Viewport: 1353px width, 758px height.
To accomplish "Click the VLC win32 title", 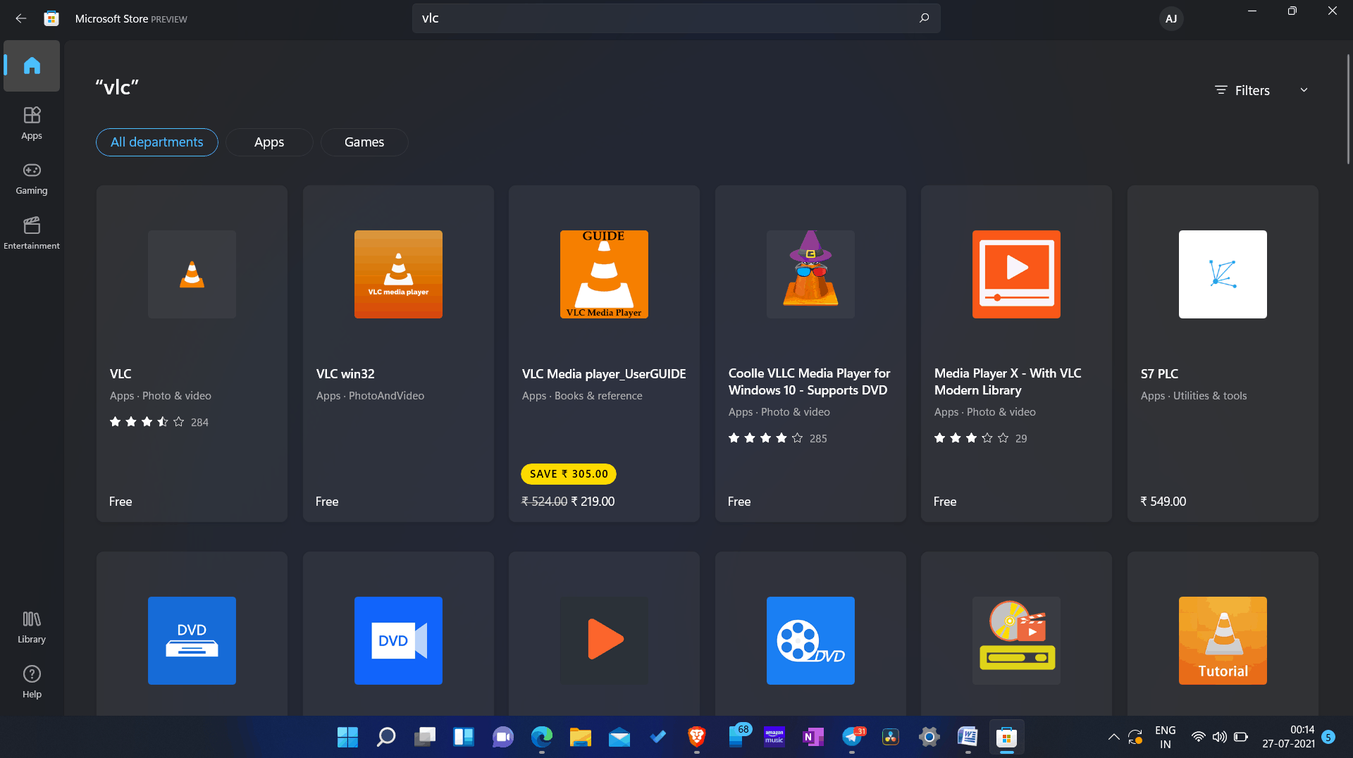I will [345, 374].
